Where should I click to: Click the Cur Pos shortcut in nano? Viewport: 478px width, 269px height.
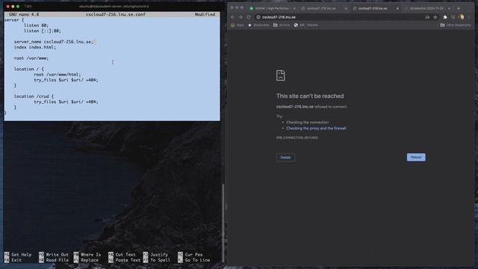click(190, 254)
